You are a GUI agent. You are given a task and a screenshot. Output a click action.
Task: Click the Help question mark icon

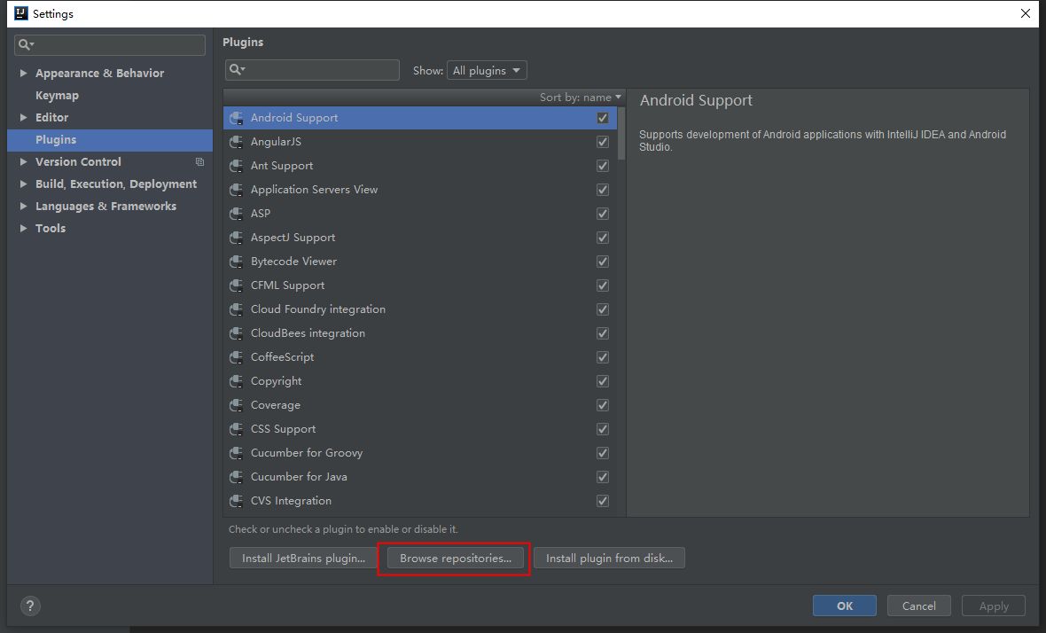point(30,606)
